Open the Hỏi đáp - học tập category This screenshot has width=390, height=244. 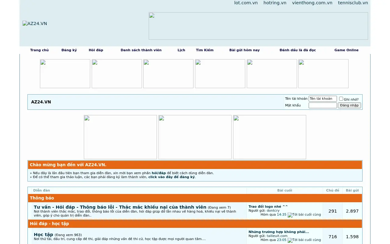(x=49, y=224)
